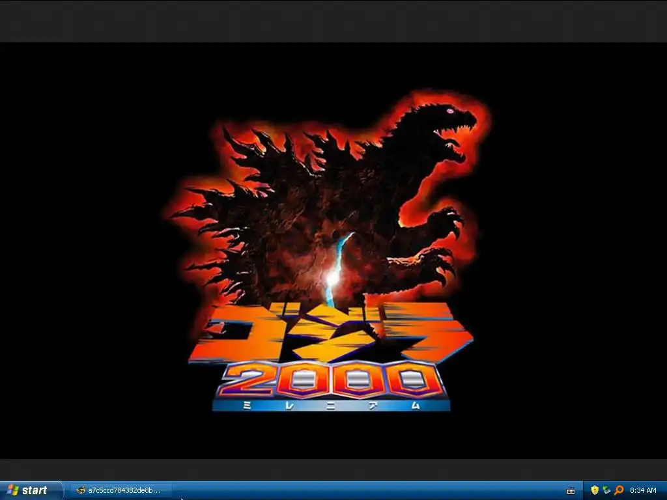Screen dimensions: 667x500
Task: Open the green-arrow Safely Remove Hardware tray icon
Action: pos(606,490)
